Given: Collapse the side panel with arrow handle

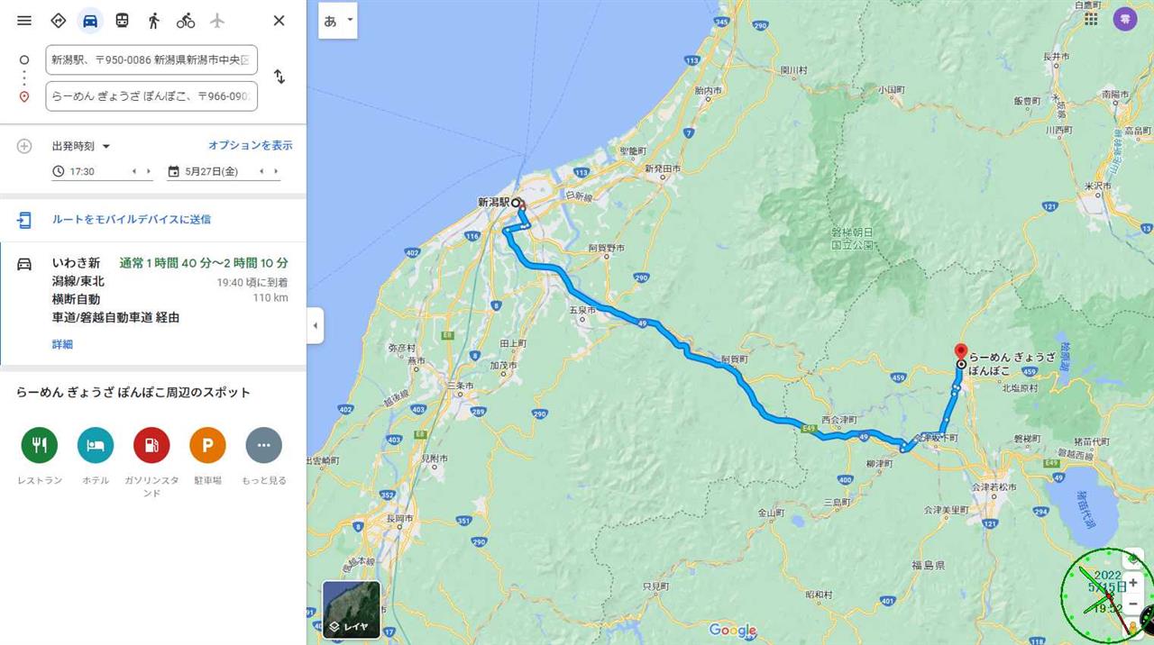Looking at the screenshot, I should [315, 325].
